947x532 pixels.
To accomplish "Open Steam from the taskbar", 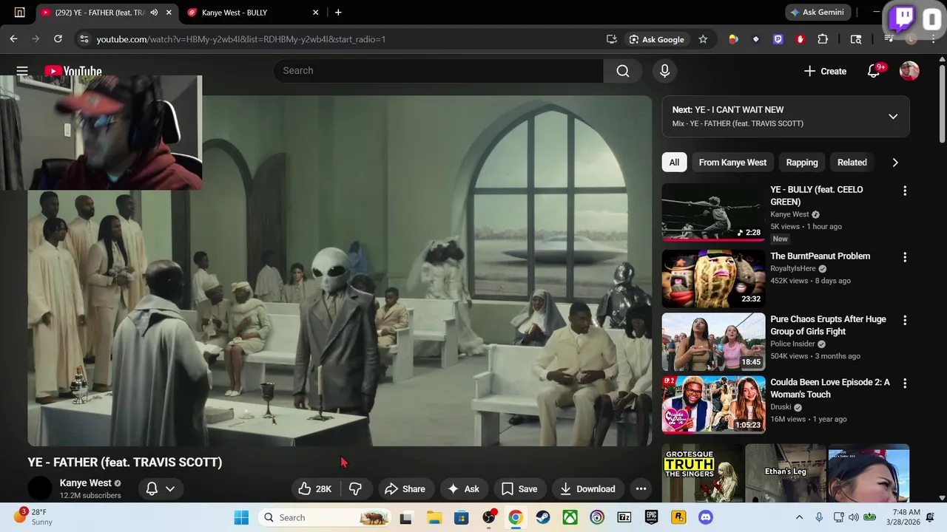I will (543, 517).
